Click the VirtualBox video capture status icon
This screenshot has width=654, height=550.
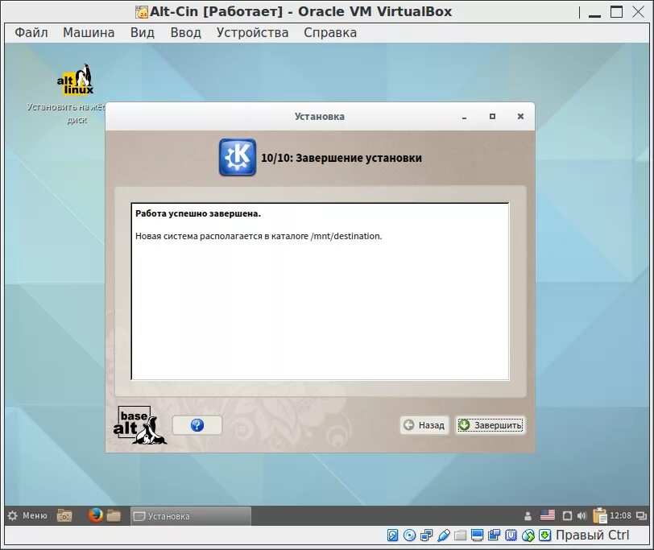495,536
